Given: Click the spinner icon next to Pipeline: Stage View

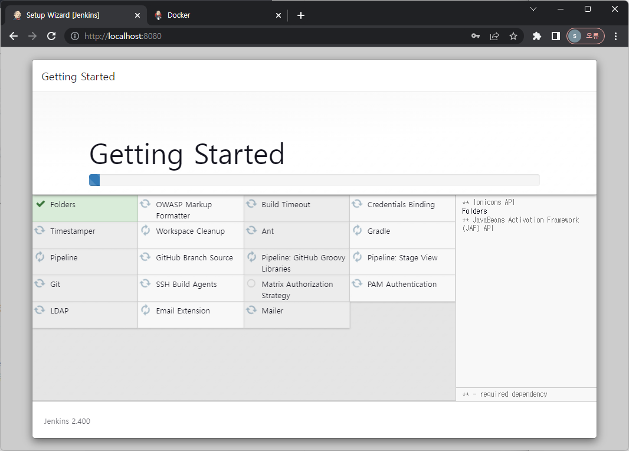Looking at the screenshot, I should (357, 257).
